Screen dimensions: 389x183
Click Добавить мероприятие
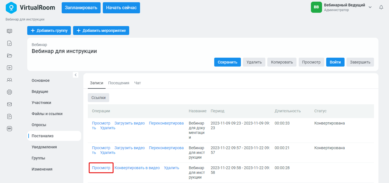tap(101, 30)
